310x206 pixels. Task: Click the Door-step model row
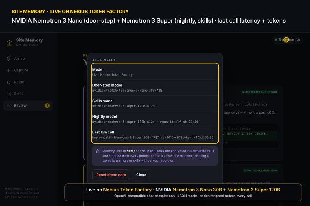pyautogui.click(x=155, y=88)
